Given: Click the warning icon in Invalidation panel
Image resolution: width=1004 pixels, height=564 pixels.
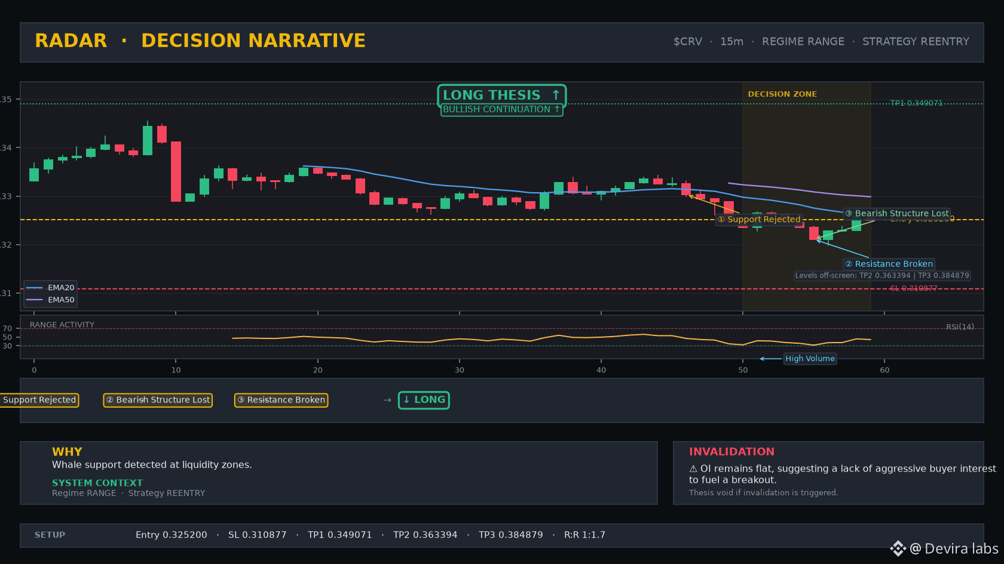Looking at the screenshot, I should (x=693, y=469).
